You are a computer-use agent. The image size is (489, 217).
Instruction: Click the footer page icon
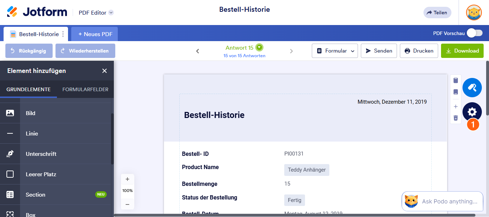point(456,92)
